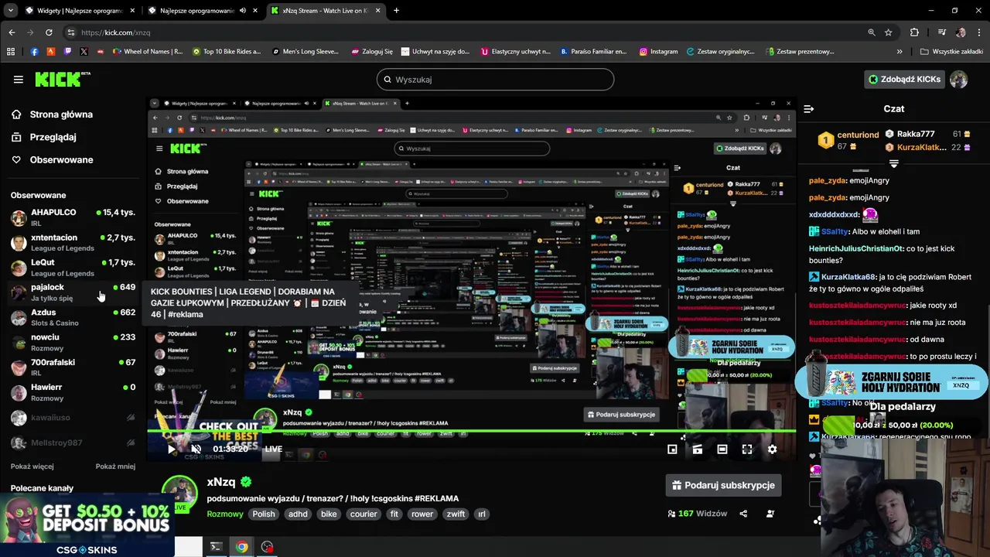Screen dimensions: 990x557
Task: Click the KICK logo
Action: (63, 79)
